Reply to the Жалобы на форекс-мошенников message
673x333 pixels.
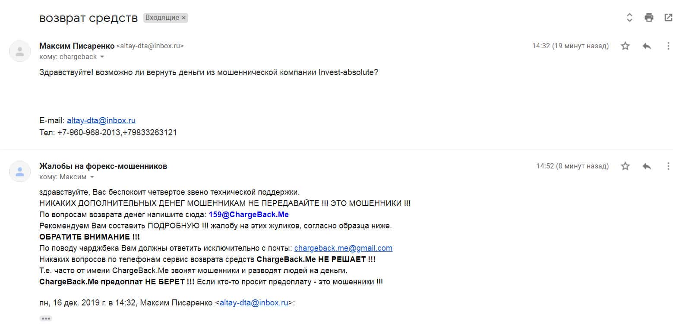pos(647,166)
